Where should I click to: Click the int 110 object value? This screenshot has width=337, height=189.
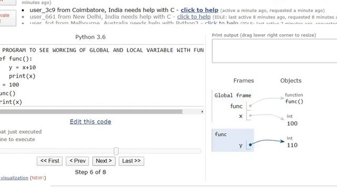point(292,145)
